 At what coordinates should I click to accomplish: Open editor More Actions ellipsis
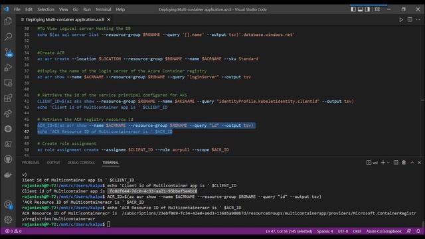[x=418, y=19]
